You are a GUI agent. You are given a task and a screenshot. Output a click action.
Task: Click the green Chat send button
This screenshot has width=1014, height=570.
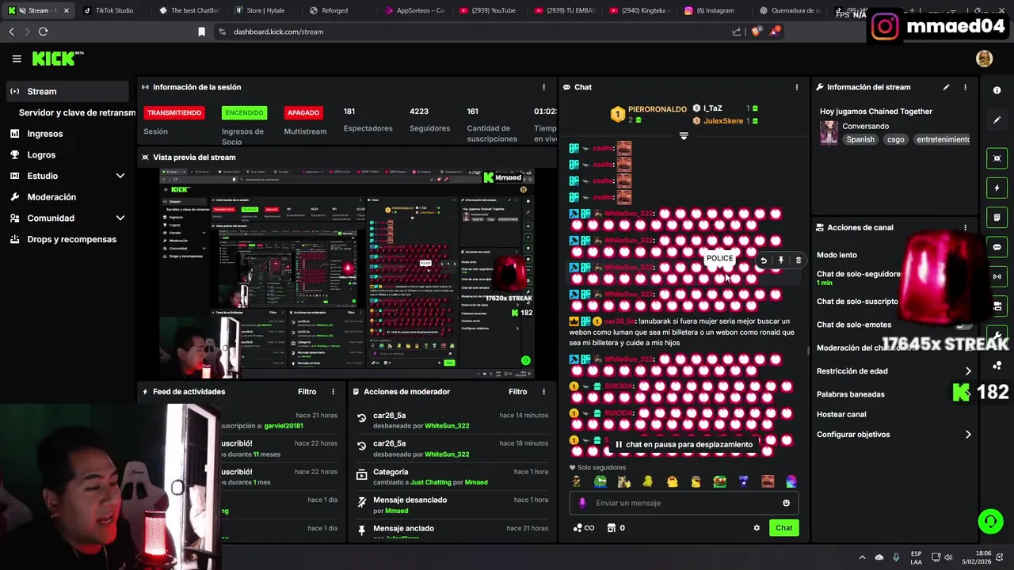783,528
